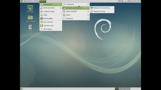Viewport: 161px width, 90px height.
Task: Choose Control Center from System menu
Action: (51, 11)
